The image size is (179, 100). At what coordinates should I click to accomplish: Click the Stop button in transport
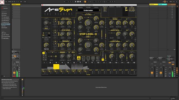[78, 2]
